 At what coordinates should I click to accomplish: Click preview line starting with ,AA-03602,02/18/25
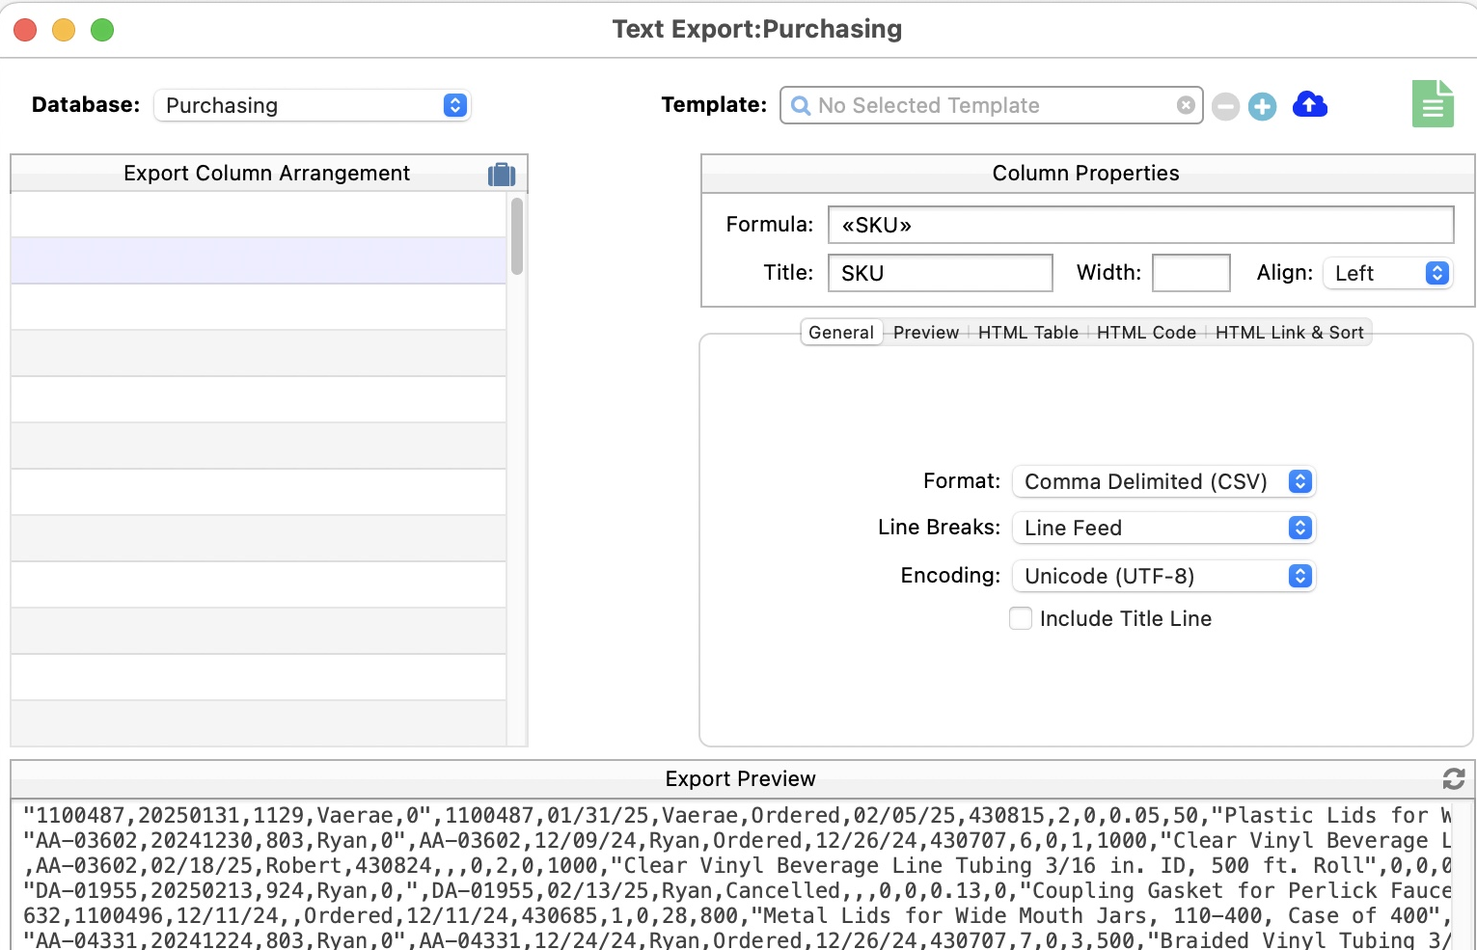[737, 866]
